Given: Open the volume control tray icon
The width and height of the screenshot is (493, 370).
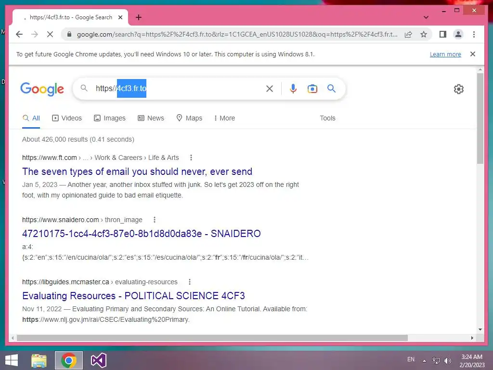Looking at the screenshot, I should tap(448, 361).
